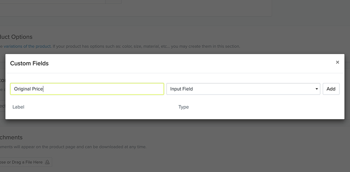350x172 pixels.
Task: Click the Attachments description text
Action: point(73,147)
